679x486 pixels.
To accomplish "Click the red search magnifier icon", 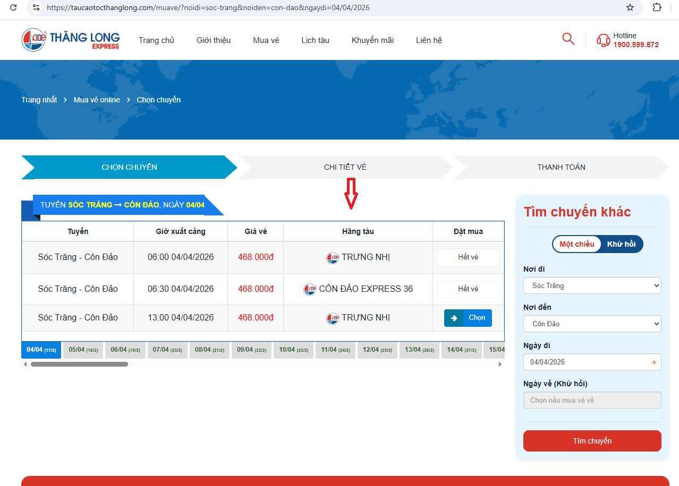I will (568, 39).
